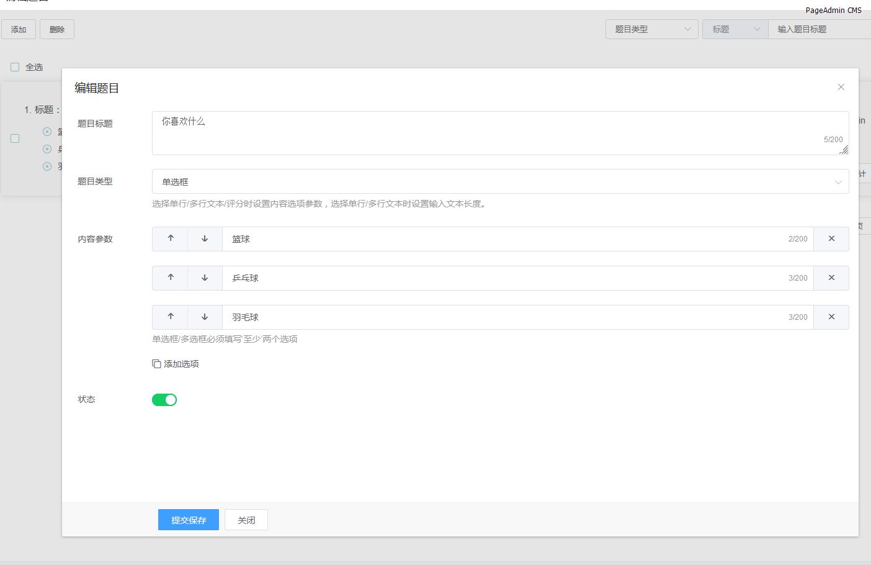The height and width of the screenshot is (565, 871).
Task: Grab the textarea resize handle
Action: (x=844, y=150)
